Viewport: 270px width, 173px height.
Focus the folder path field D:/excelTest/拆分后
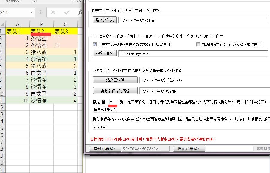tap(193, 20)
